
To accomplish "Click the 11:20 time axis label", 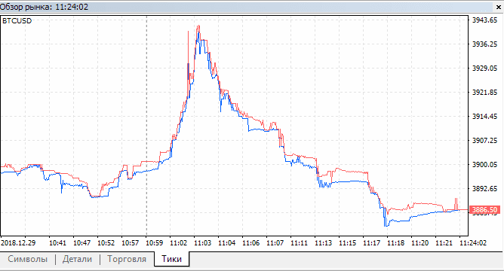I will pos(419,243).
